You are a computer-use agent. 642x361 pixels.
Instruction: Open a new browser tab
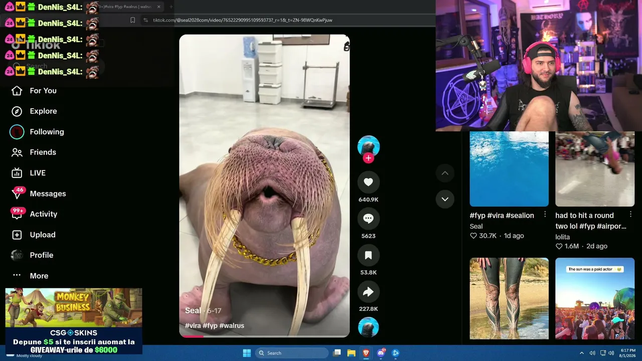click(171, 7)
